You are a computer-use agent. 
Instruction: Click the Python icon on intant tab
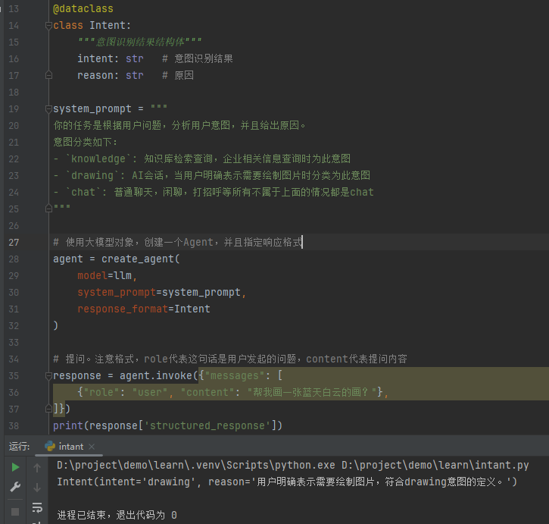50,447
